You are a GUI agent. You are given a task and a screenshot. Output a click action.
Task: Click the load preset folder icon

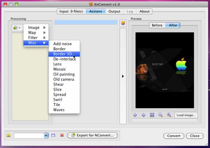point(9,135)
